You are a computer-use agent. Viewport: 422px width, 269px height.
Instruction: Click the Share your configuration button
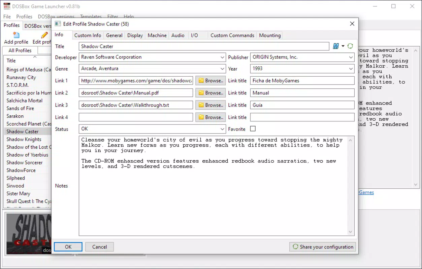click(323, 247)
